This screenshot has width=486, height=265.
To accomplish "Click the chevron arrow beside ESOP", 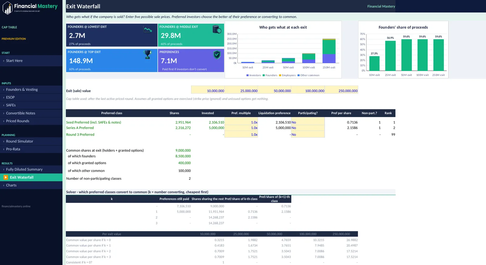I will pos(4,97).
